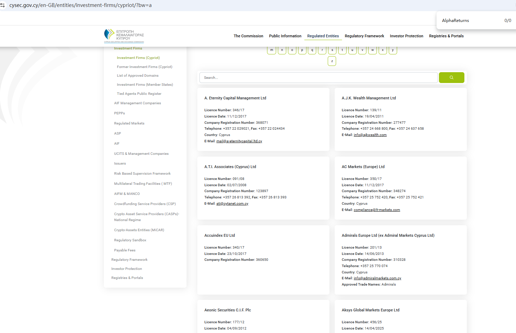Click the green search magnifier button
Screen dimensions: 516x333
click(451, 77)
